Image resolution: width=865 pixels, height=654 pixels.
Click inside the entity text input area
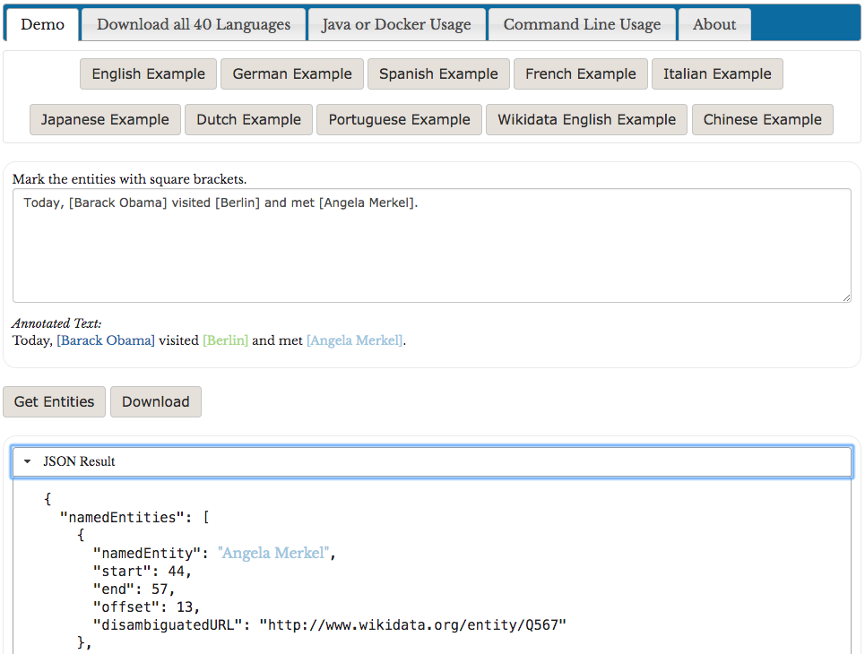(x=432, y=245)
